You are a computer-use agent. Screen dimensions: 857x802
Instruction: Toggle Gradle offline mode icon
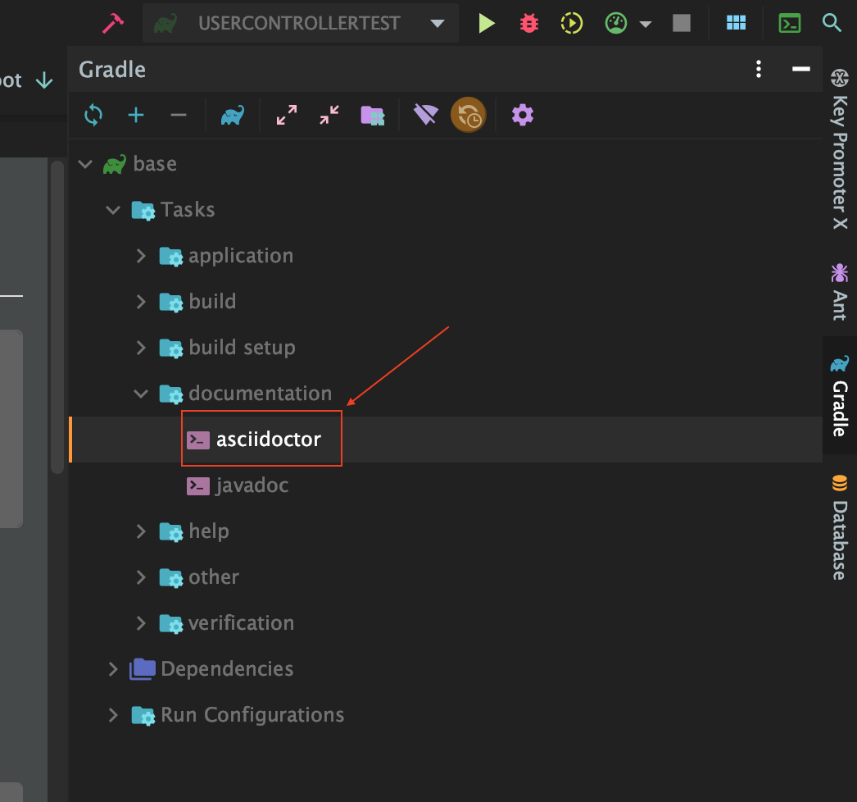(x=426, y=114)
